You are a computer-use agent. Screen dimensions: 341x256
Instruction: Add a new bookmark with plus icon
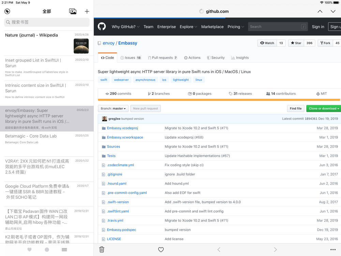tap(87, 12)
